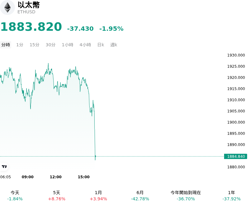Pick the 1月 performance range
The image size is (249, 205).
[98, 196]
